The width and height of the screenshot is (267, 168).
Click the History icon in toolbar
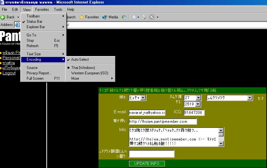pos(124,17)
